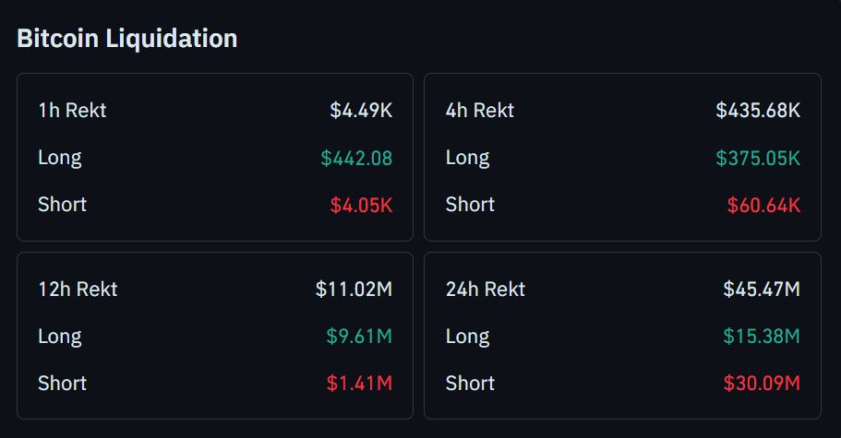Screen dimensions: 841x438
Task: Click the Bitcoin Liquidation heading
Action: point(127,39)
